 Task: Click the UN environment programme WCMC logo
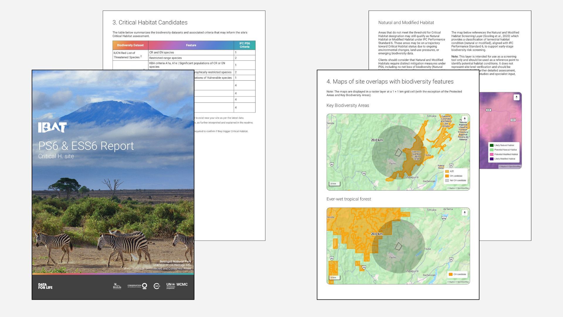(177, 286)
